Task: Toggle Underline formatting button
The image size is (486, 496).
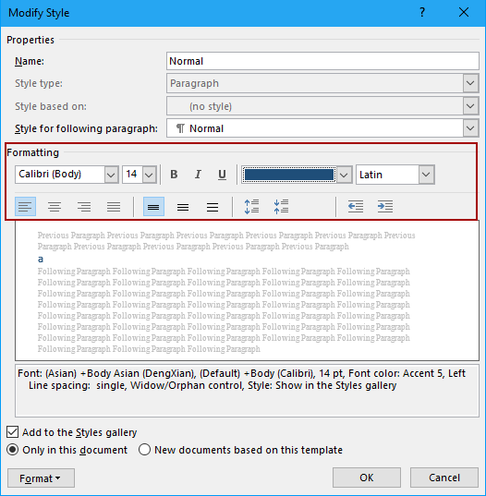Action: coord(222,175)
